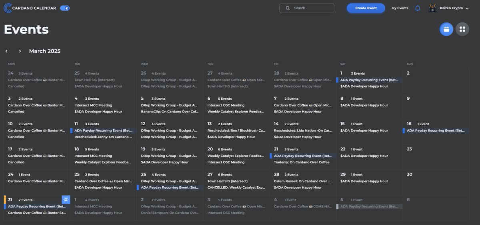Open DRep Working Group event on March 19
Viewport: 480px width, 225px height.
coord(170,156)
